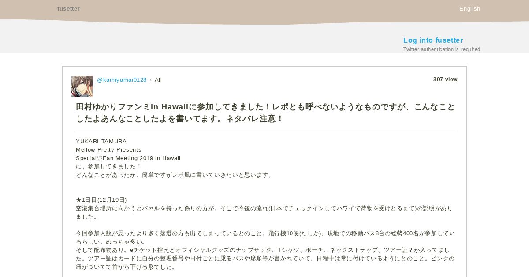Click the どんなことがあったか sentence
Viewport: 529px width, 277px height.
[x=175, y=175]
